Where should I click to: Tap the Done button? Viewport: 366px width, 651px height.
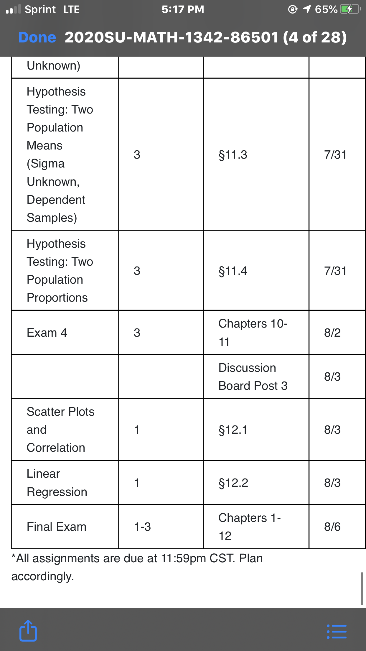37,37
